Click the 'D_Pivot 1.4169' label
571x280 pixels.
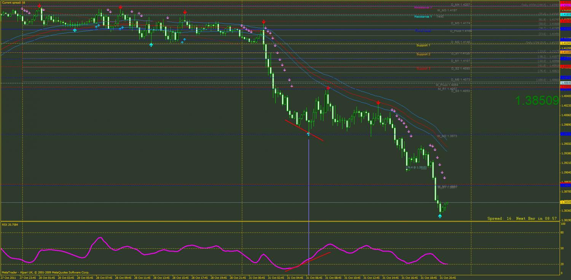click(x=461, y=31)
